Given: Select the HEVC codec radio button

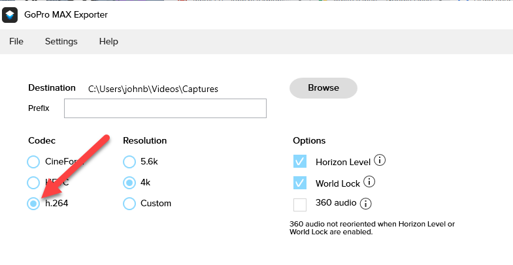Looking at the screenshot, I should tap(33, 183).
